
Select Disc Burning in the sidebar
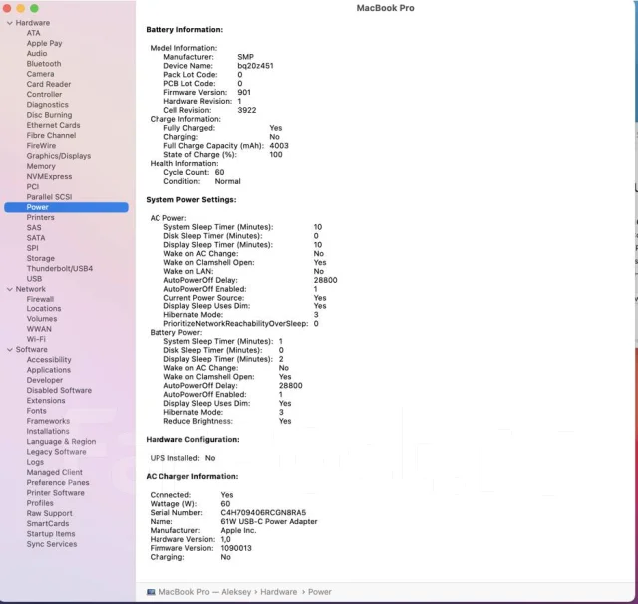(x=49, y=115)
